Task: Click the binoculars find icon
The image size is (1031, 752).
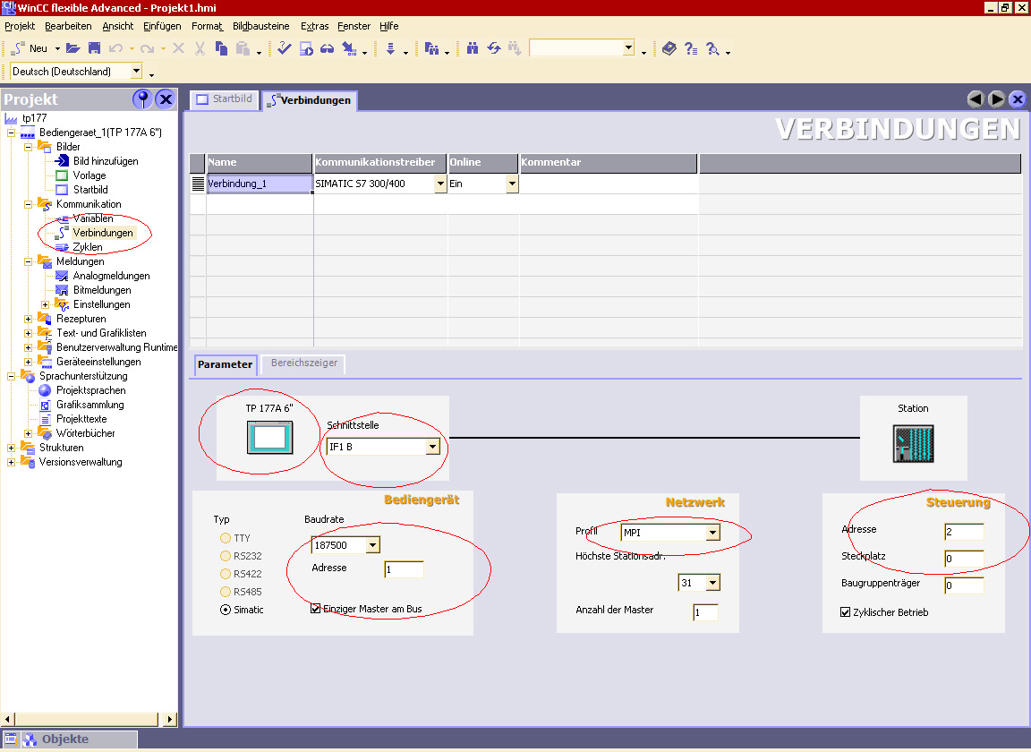Action: pyautogui.click(x=473, y=48)
